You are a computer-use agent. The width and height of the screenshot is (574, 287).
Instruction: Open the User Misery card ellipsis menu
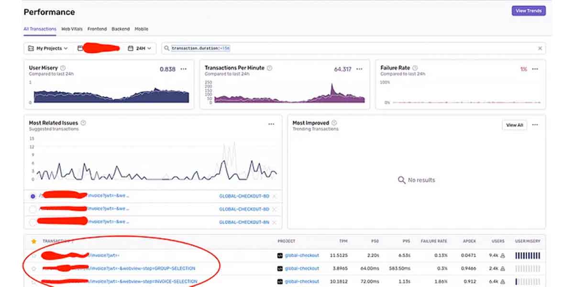tap(184, 69)
